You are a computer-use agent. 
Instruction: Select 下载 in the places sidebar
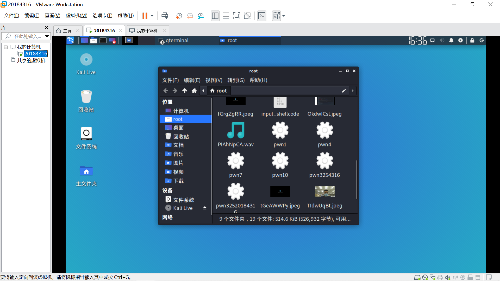pos(178,181)
